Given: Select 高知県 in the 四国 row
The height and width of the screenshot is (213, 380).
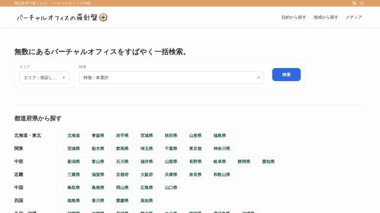Looking at the screenshot, I should [147, 201].
